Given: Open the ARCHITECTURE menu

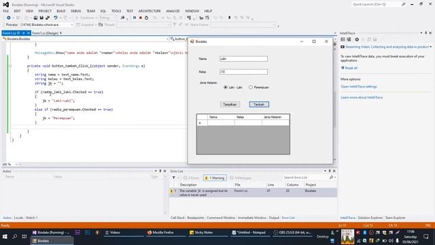Looking at the screenshot, I should [150, 11].
